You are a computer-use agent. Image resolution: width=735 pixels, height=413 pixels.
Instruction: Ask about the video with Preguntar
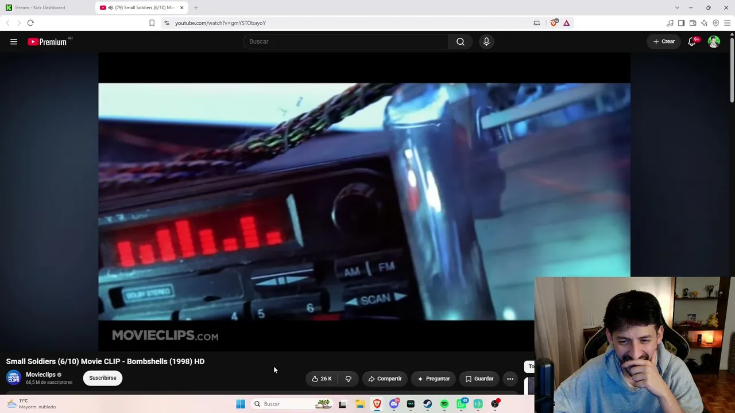click(x=434, y=379)
